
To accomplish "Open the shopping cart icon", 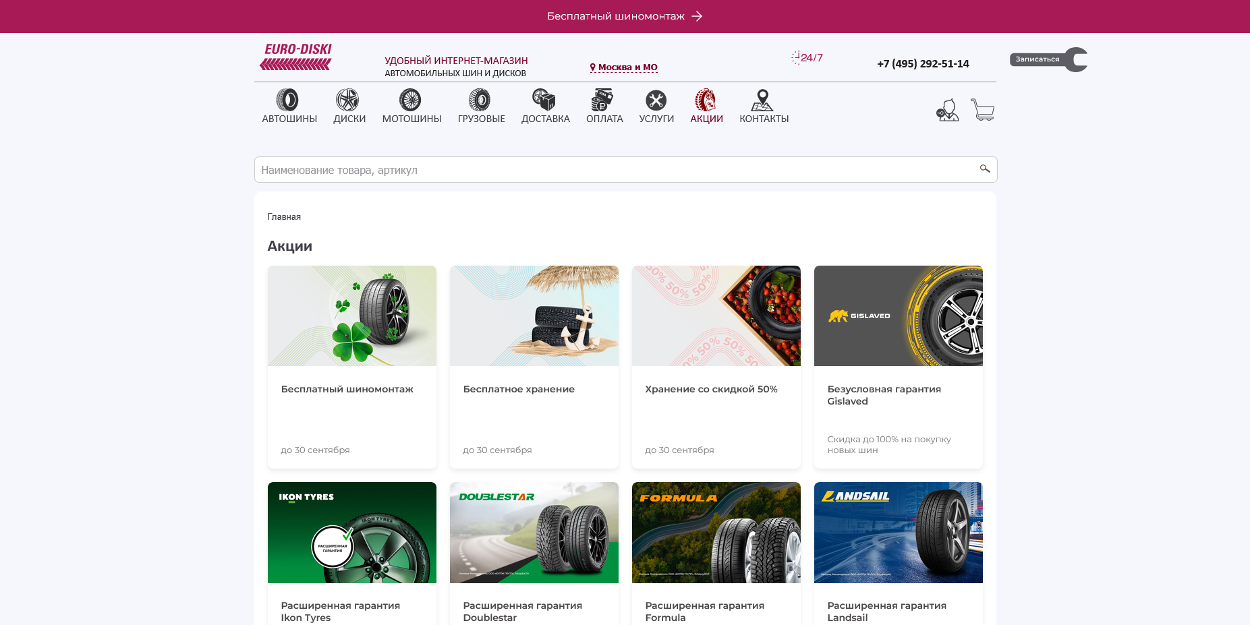I will pos(983,109).
